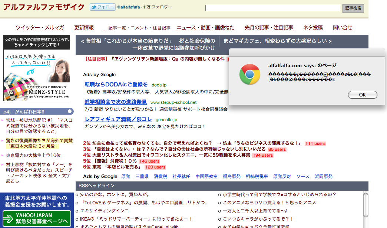Open 先月の記事・注目記事 menu link

pos(269,28)
